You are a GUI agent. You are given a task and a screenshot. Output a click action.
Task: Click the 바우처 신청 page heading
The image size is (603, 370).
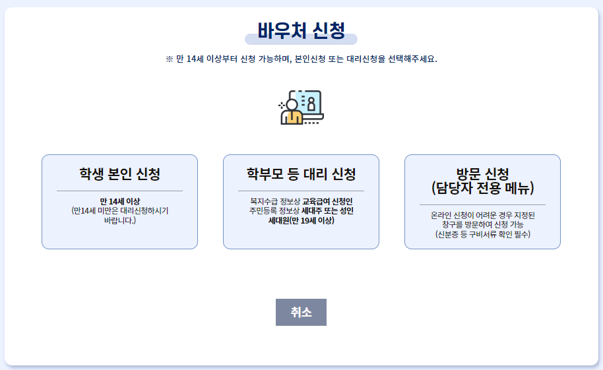pyautogui.click(x=301, y=31)
